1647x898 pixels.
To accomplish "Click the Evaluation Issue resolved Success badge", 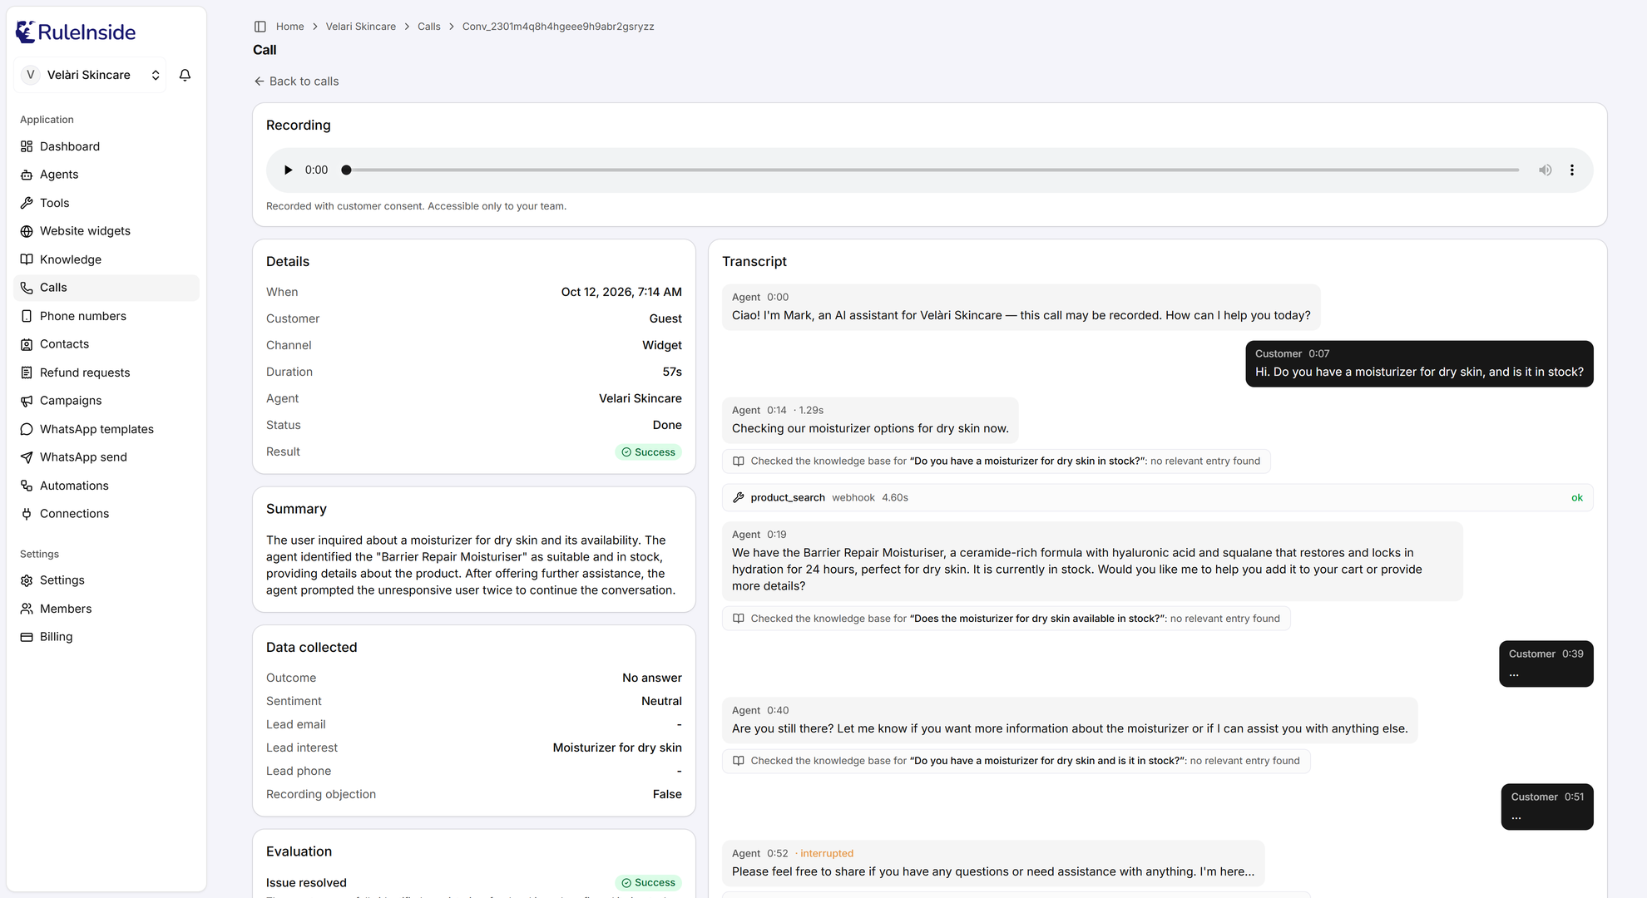I will [648, 883].
